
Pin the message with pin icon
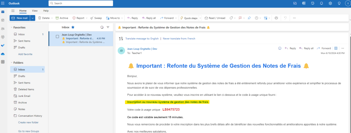[249, 18]
